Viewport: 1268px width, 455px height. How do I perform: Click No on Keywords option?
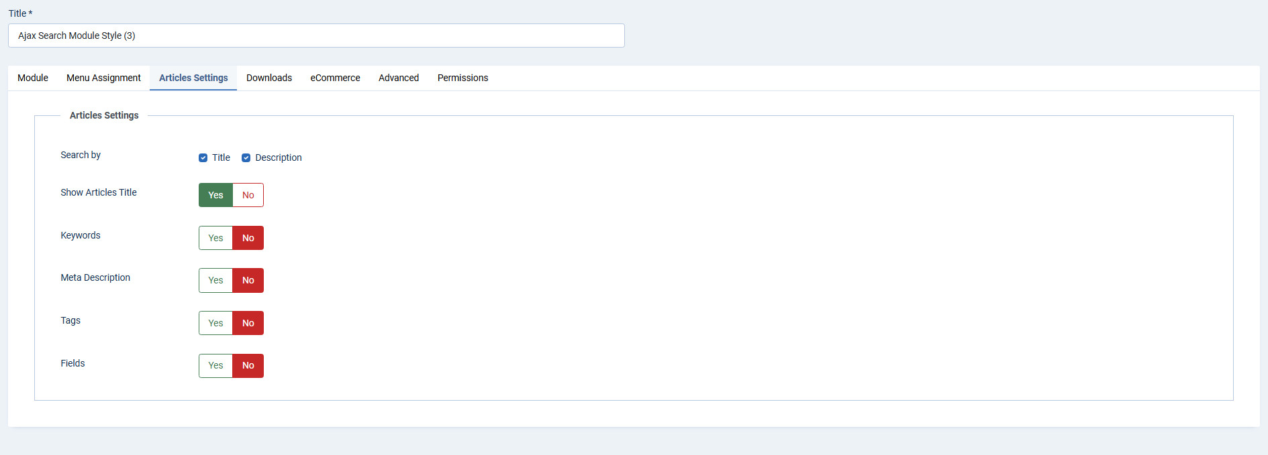click(248, 238)
